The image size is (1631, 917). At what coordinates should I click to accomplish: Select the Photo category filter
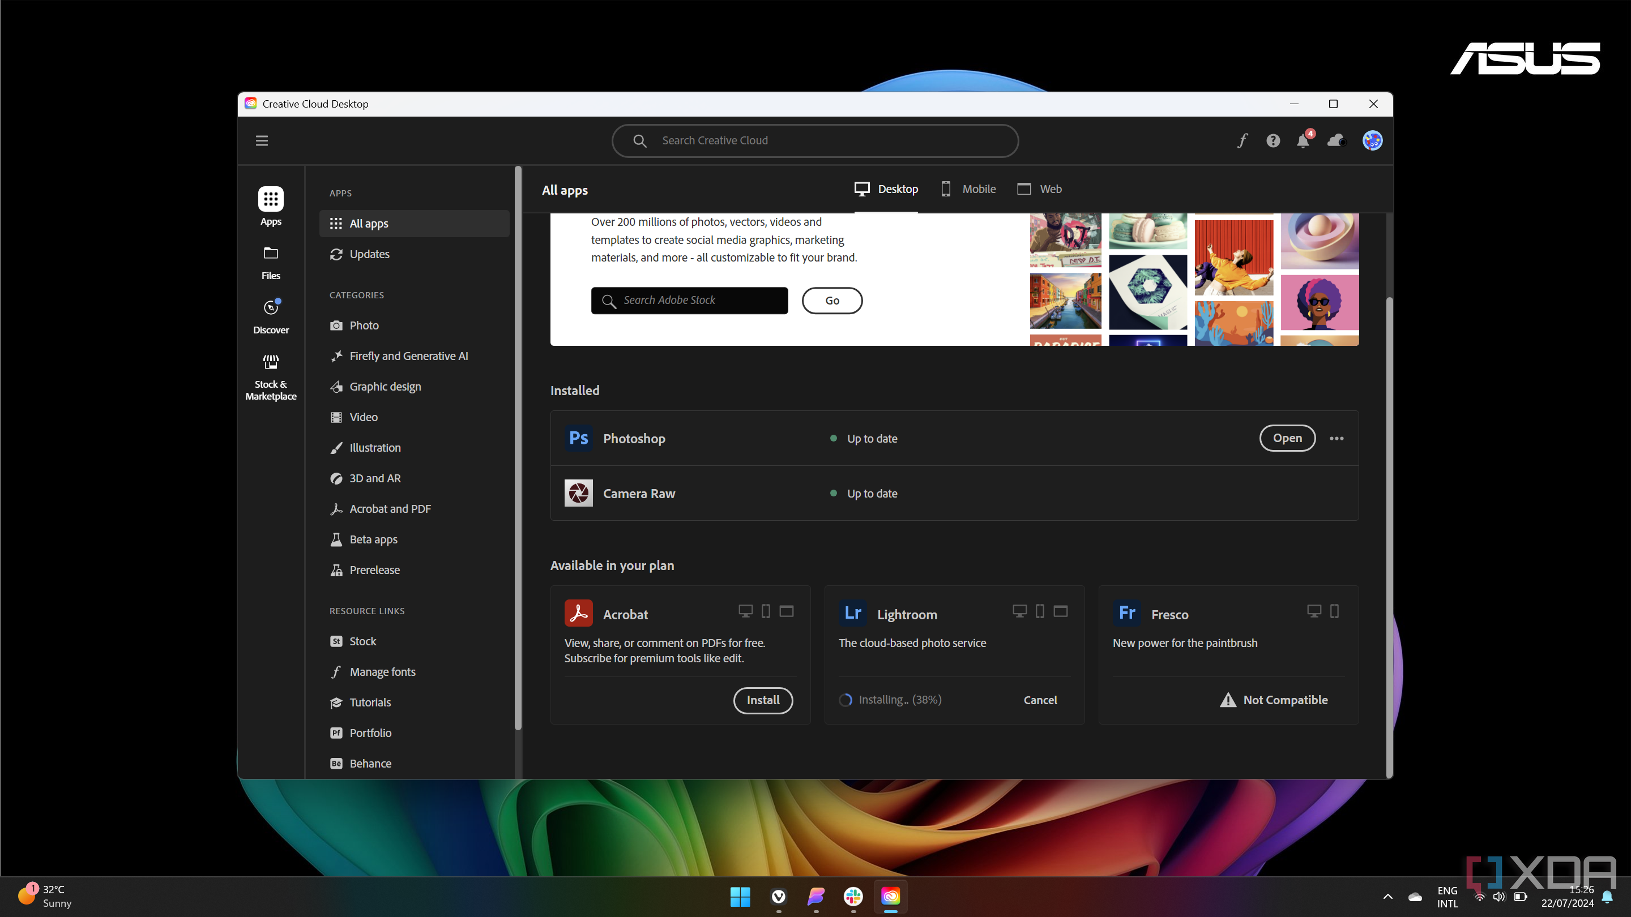point(363,325)
